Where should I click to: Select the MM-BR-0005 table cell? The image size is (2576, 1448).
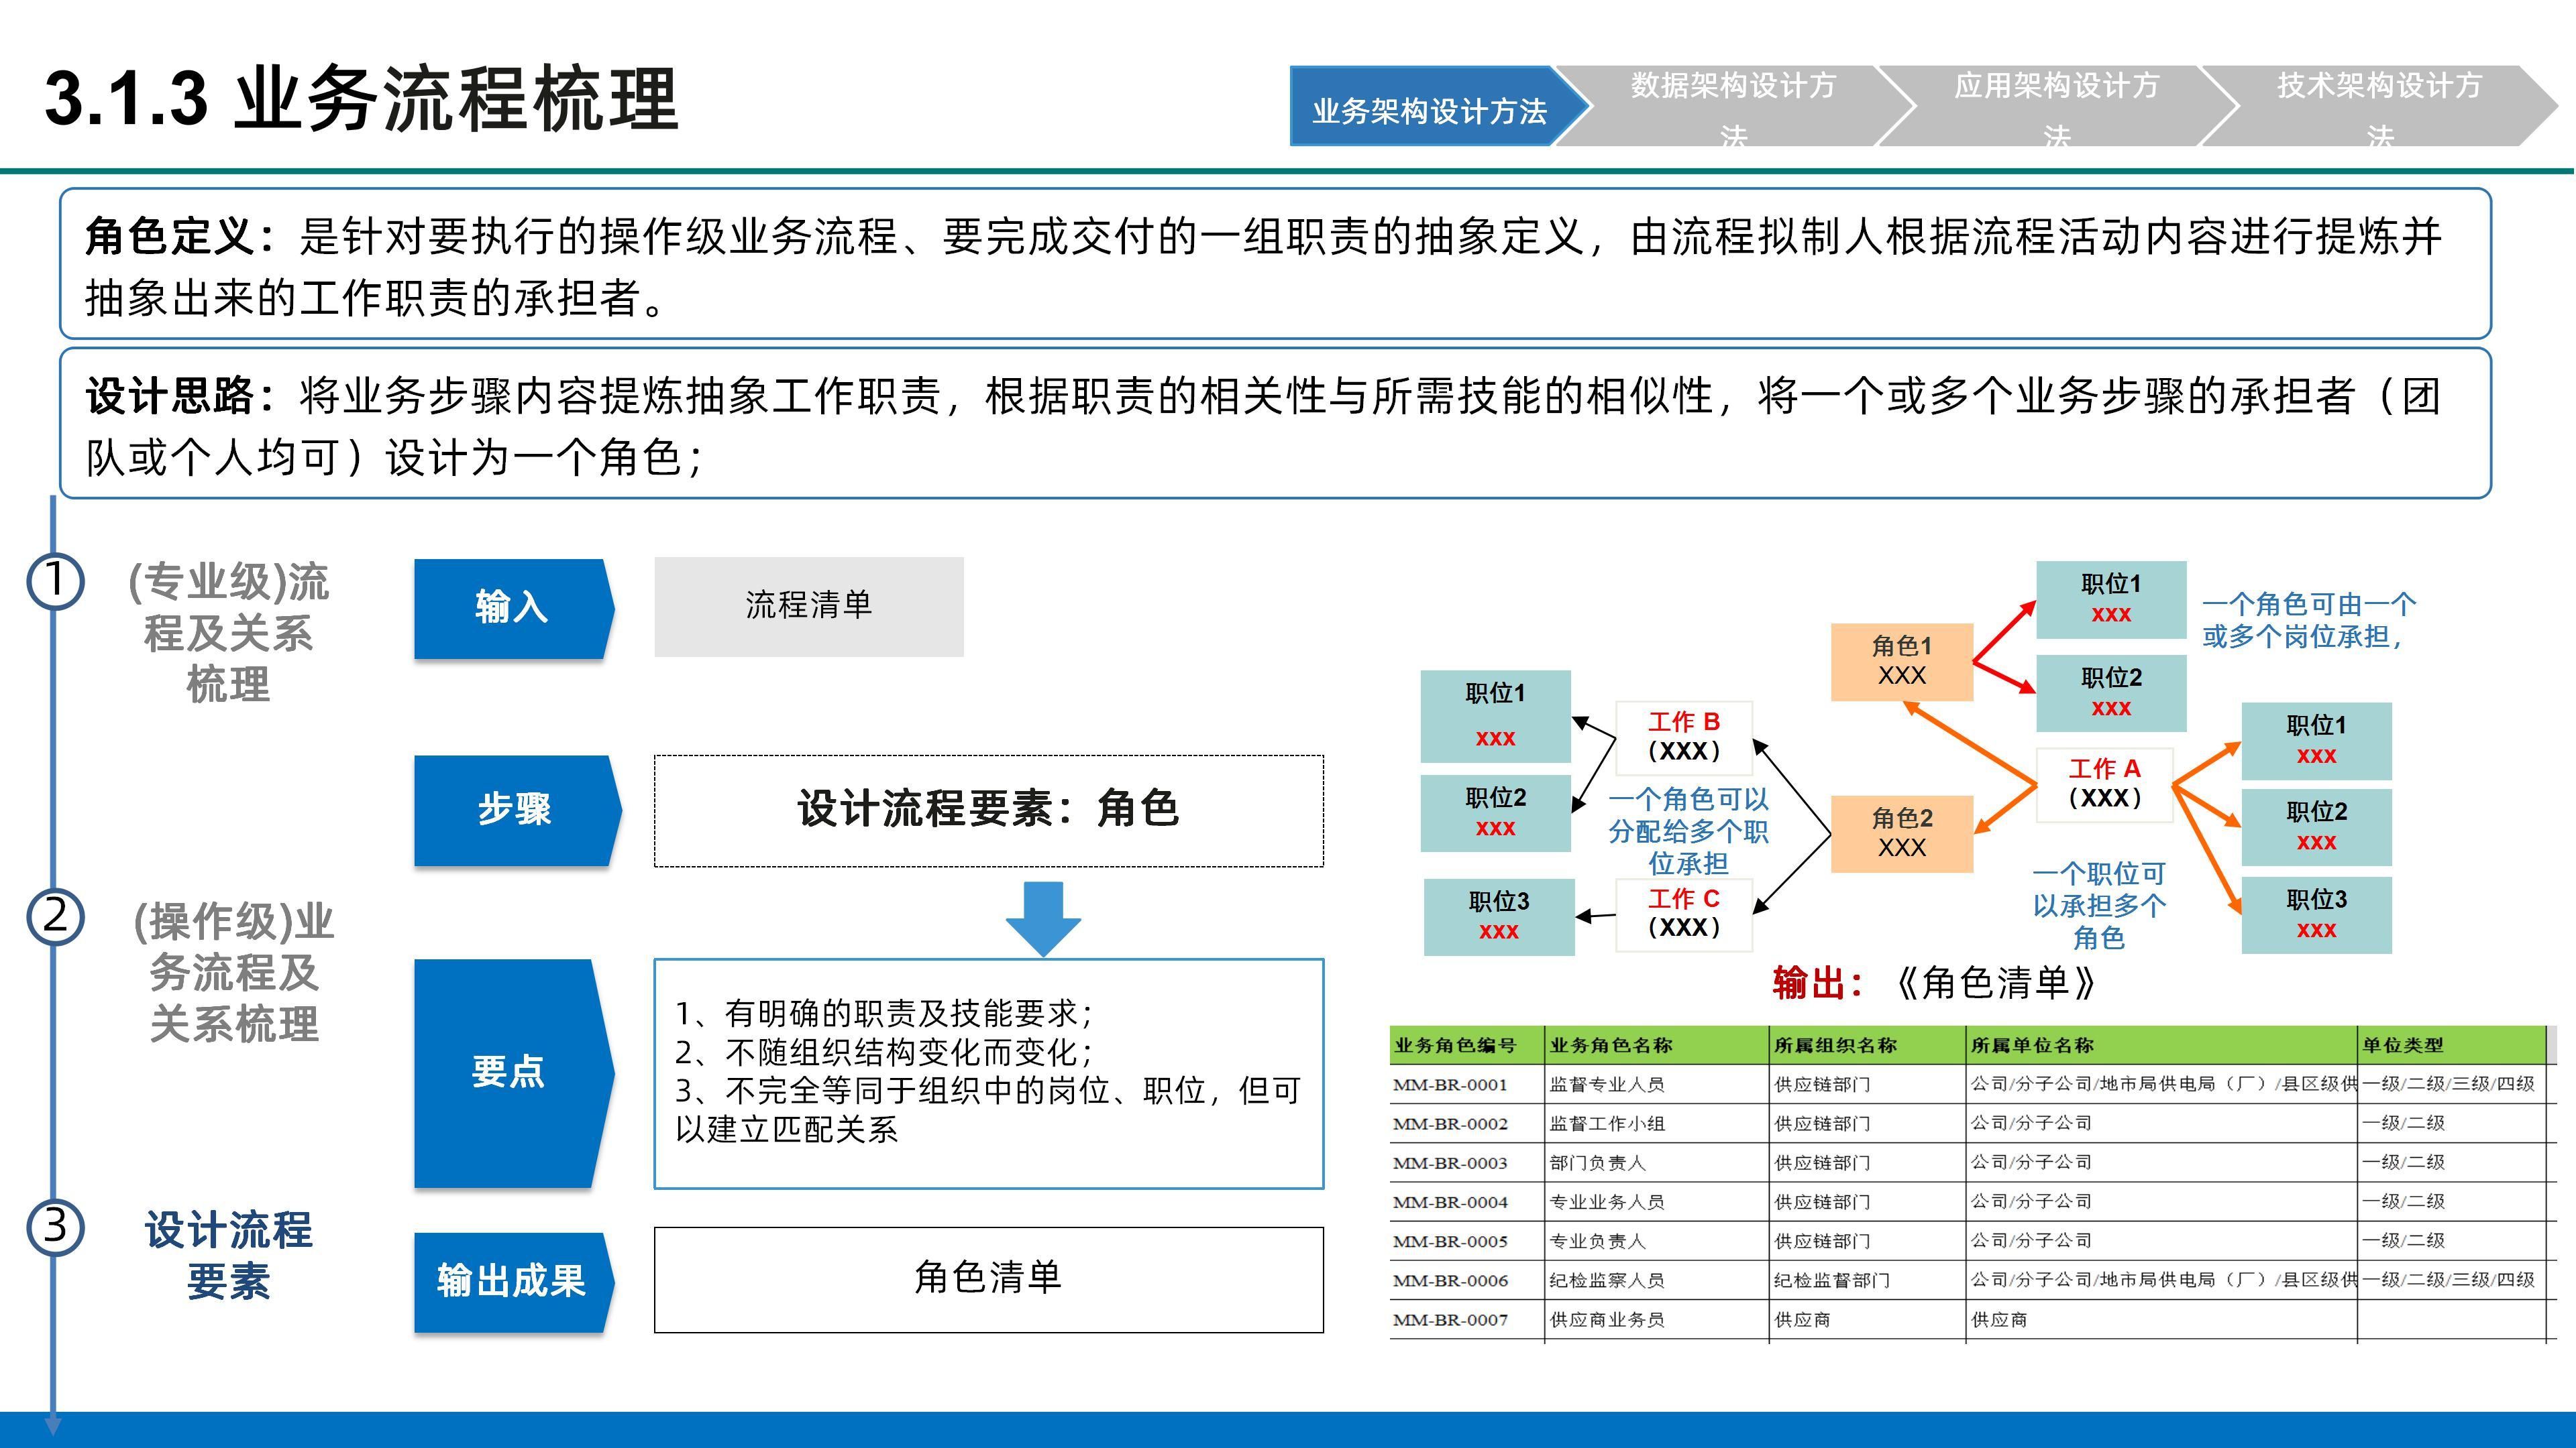click(1466, 1241)
